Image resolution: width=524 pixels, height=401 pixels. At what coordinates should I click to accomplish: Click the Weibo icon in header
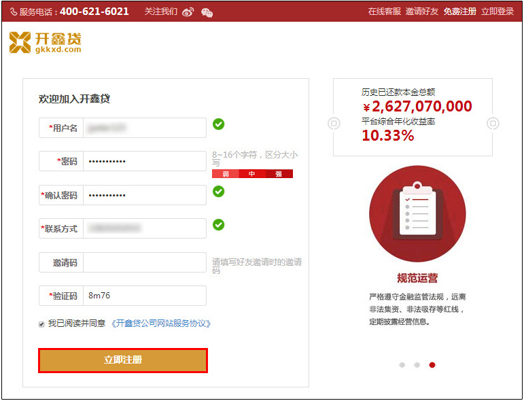[x=188, y=12]
